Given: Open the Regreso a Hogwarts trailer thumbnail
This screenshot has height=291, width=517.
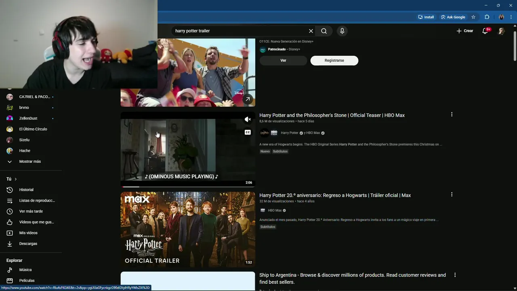Looking at the screenshot, I should coord(188,229).
